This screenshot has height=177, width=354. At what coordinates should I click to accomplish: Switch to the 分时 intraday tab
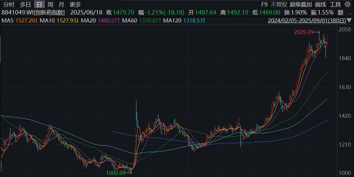tap(9, 4)
